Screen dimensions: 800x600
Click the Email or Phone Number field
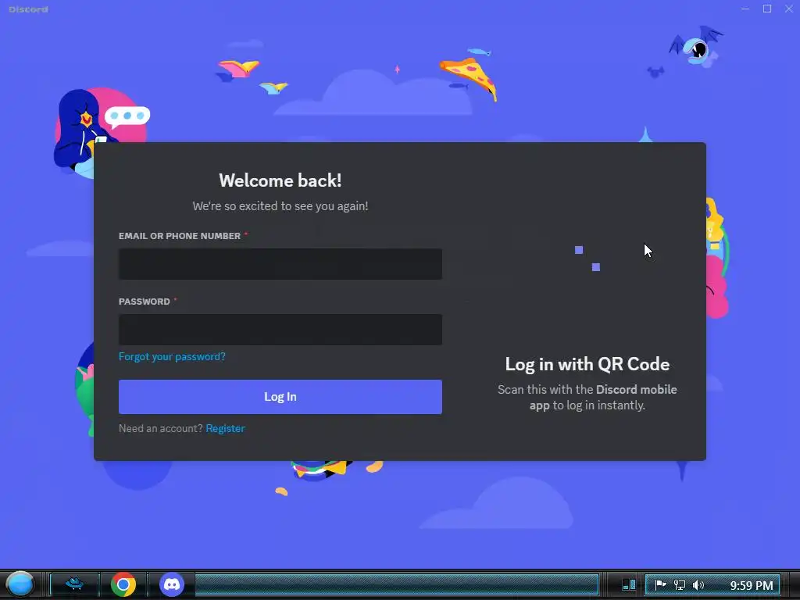280,264
